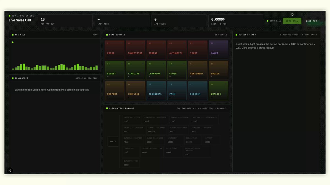Select the COMPETITOR NAMED choice box
The width and height of the screenshot is (330, 185).
[x=156, y=130]
